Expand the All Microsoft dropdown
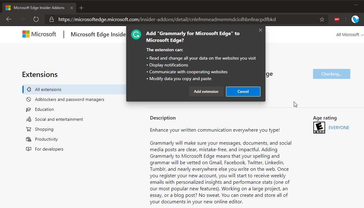Viewport: 364px width, 208px height. click(350, 34)
